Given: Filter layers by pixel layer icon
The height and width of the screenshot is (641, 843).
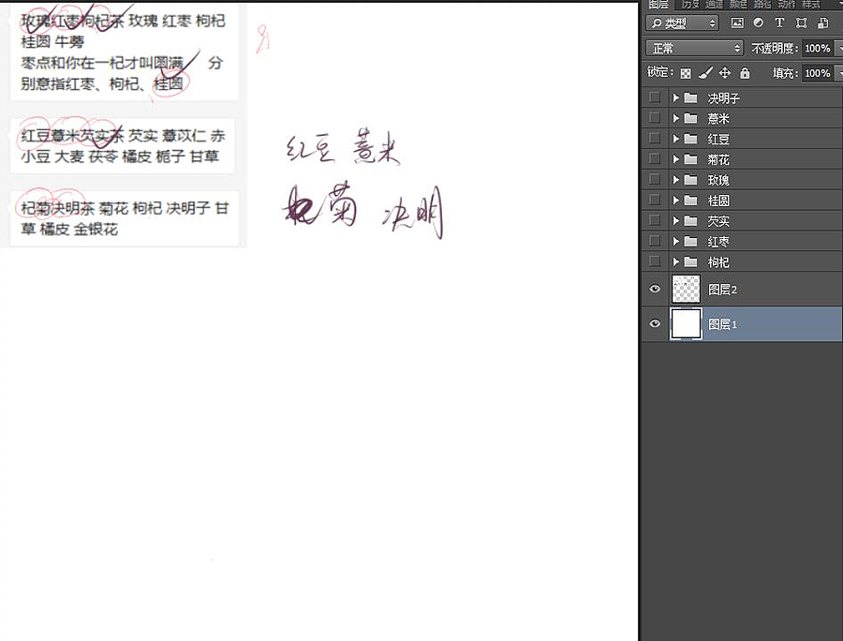Looking at the screenshot, I should [x=737, y=22].
